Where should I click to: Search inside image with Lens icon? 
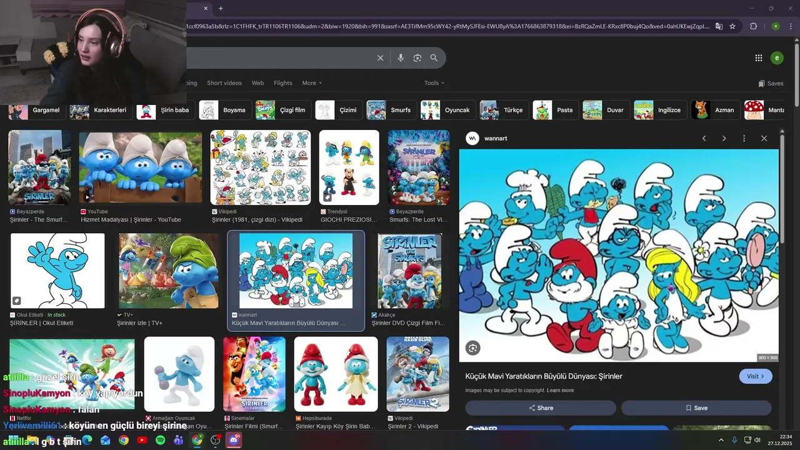coord(473,348)
